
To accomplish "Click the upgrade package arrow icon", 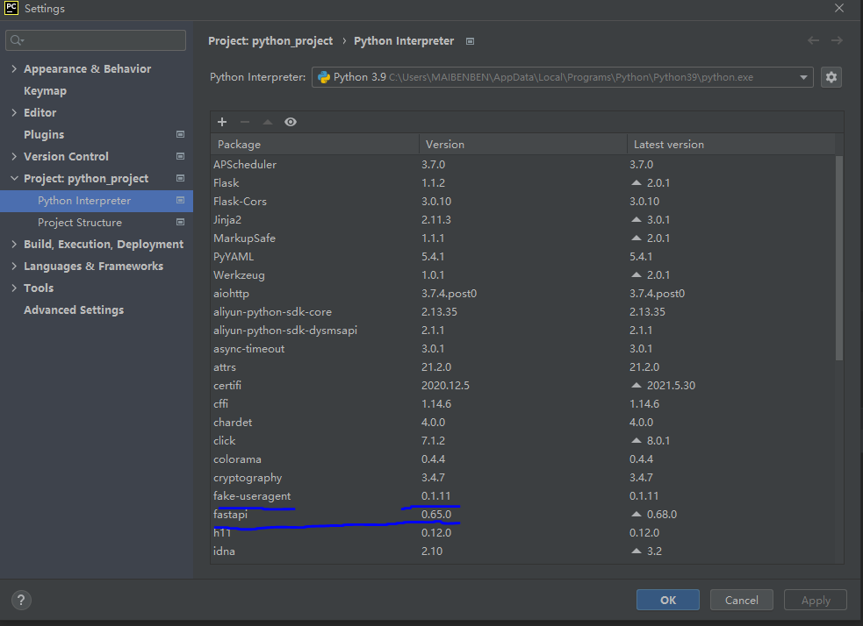I will click(268, 122).
